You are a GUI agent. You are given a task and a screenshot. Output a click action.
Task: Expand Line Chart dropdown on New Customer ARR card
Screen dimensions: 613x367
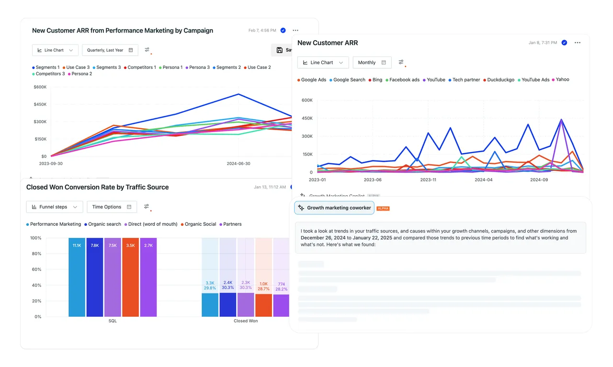click(322, 63)
